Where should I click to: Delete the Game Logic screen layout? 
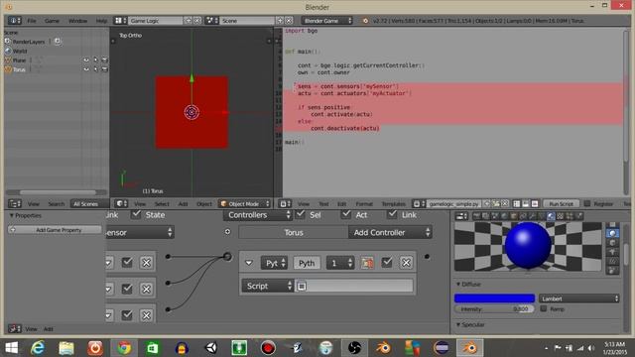coord(197,20)
